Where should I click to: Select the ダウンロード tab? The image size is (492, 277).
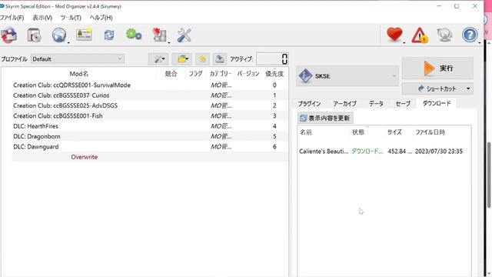pos(437,103)
